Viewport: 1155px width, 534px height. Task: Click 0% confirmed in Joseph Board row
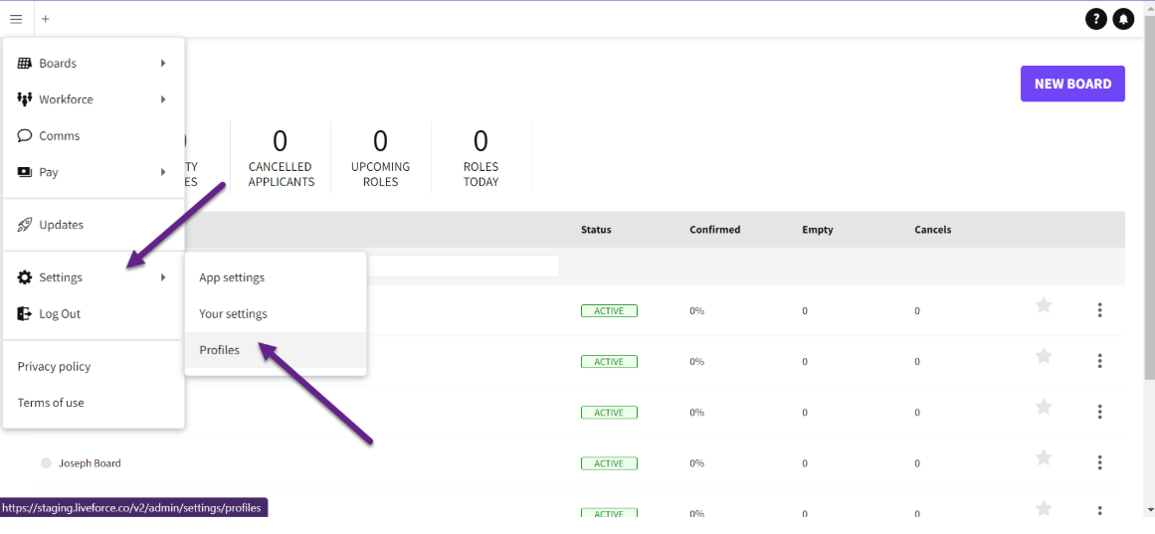[696, 463]
